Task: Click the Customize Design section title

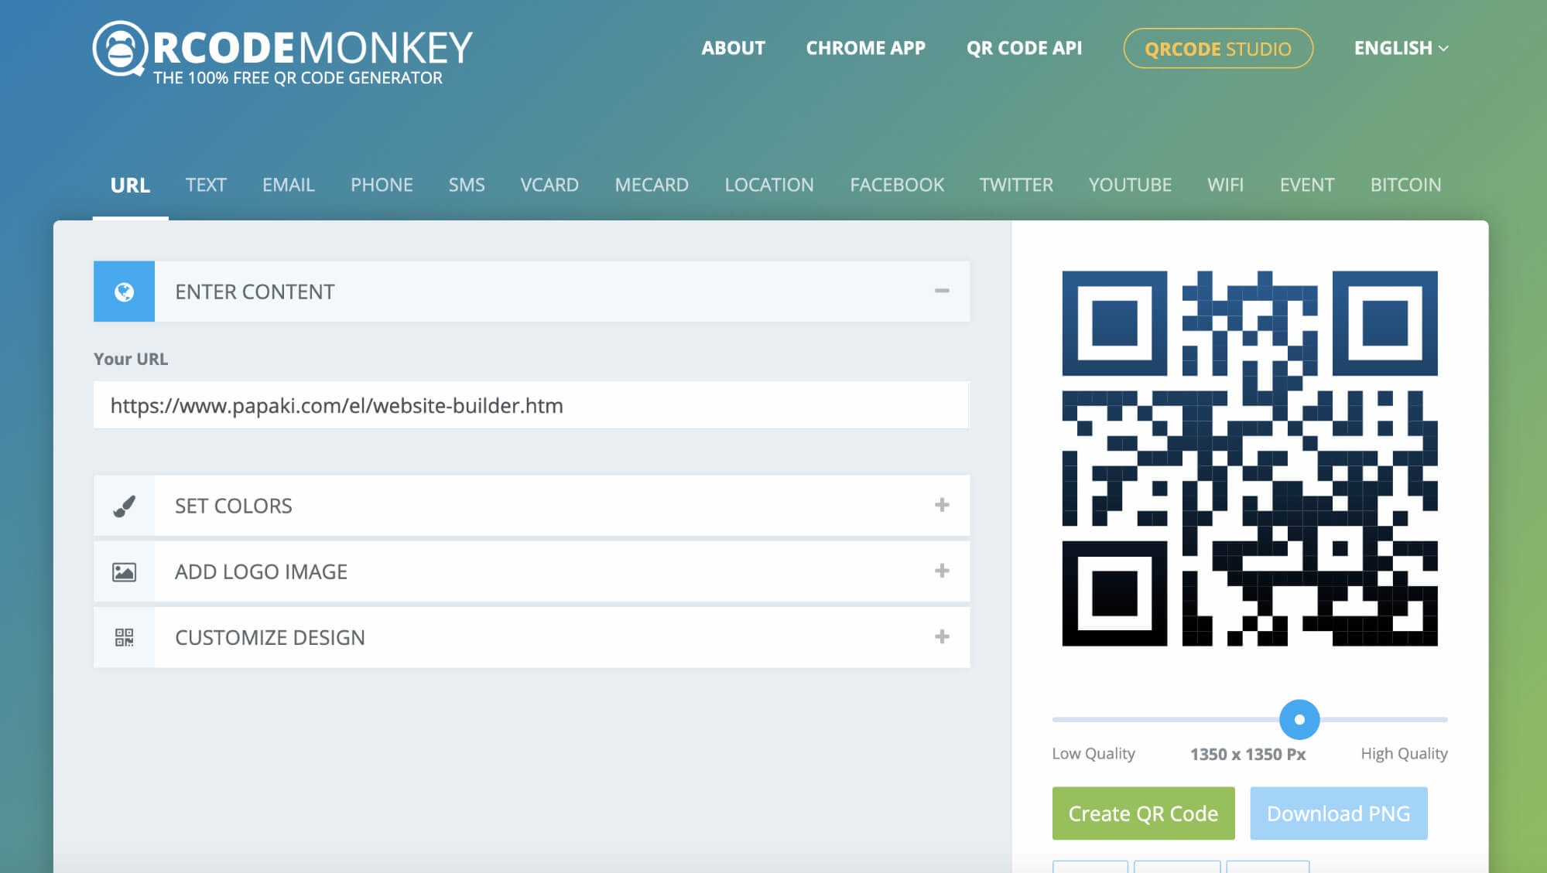Action: click(x=269, y=637)
